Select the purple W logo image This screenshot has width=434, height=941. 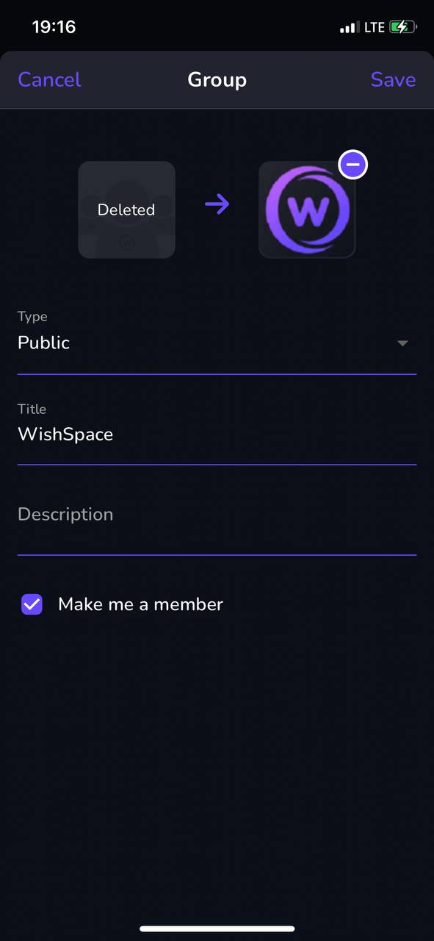[307, 210]
